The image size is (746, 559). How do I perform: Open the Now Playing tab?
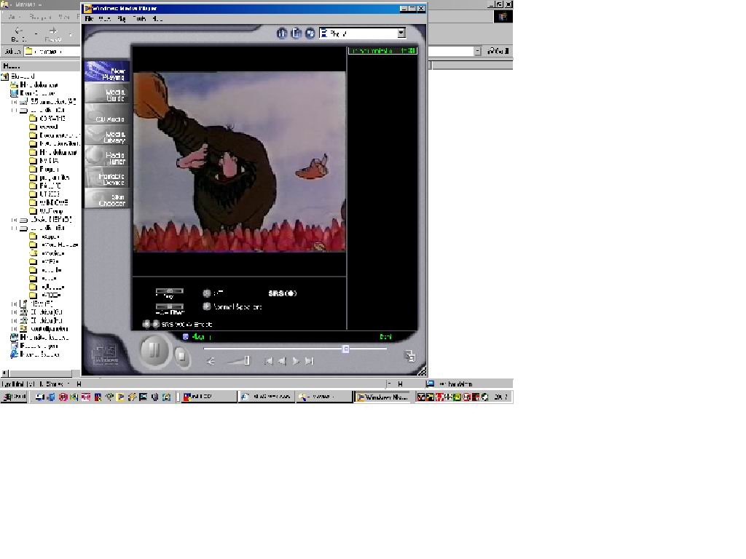coord(107,71)
